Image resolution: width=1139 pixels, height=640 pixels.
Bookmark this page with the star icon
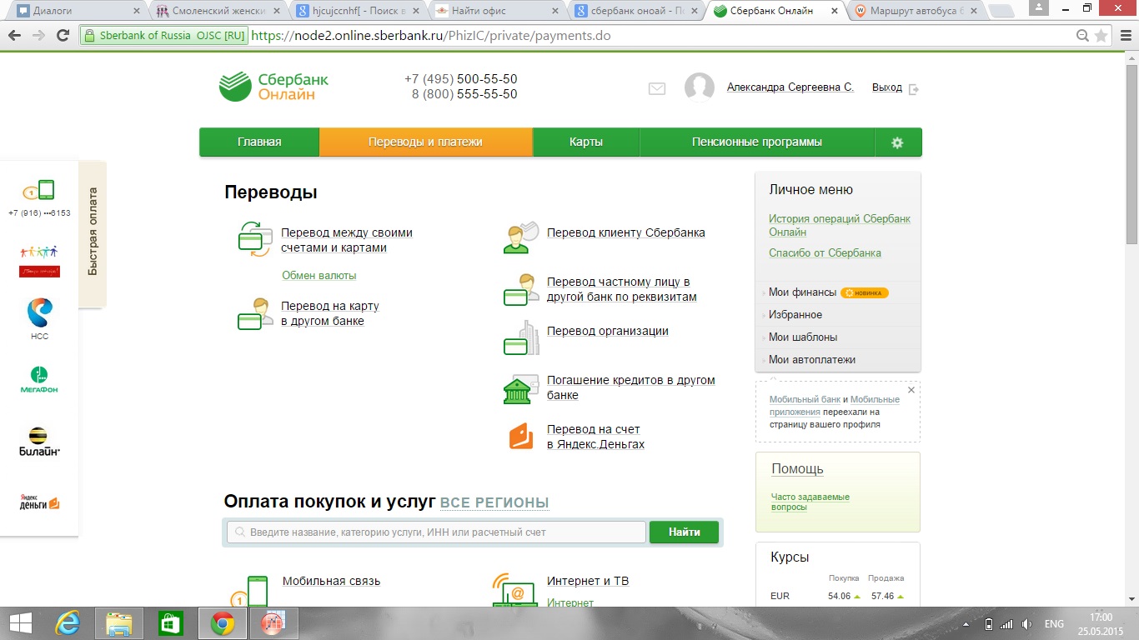pyautogui.click(x=1101, y=36)
